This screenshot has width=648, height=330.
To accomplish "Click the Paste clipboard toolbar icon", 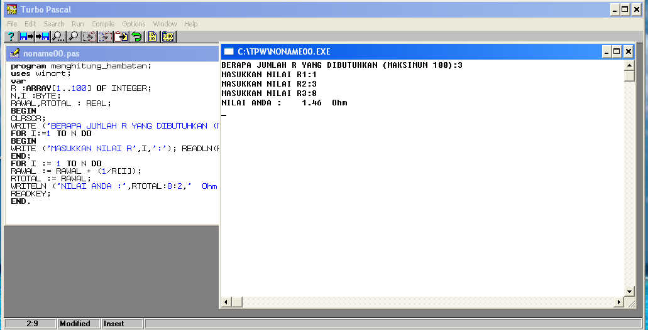I will pyautogui.click(x=121, y=37).
